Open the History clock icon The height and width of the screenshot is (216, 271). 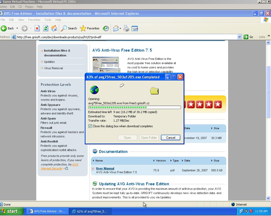pos(106,28)
